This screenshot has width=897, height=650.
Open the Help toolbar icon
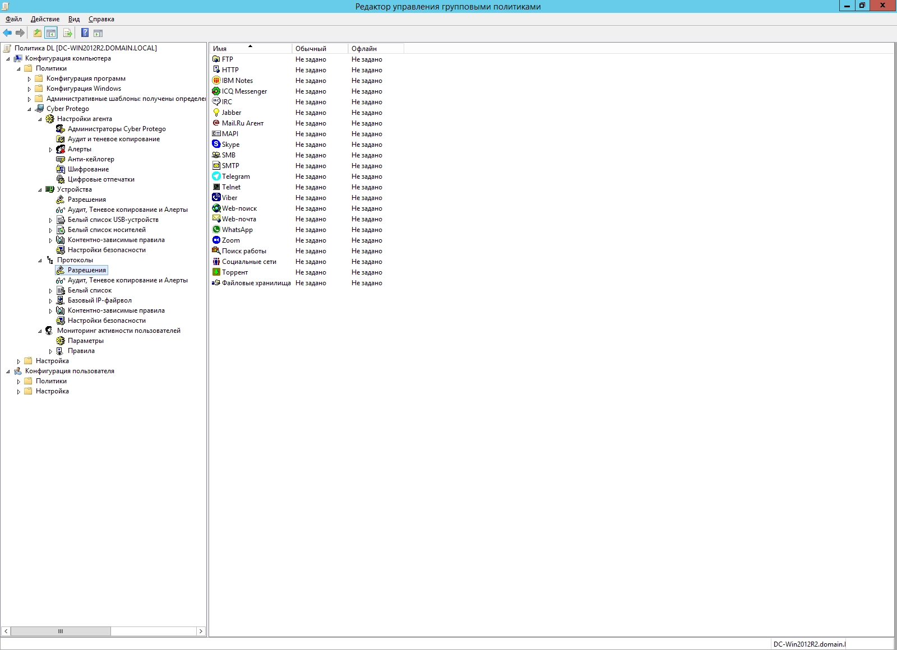(x=85, y=33)
